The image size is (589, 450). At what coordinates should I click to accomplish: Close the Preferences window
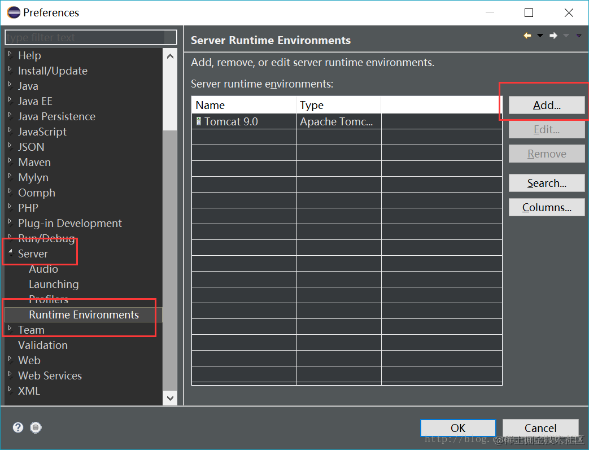[x=569, y=13]
